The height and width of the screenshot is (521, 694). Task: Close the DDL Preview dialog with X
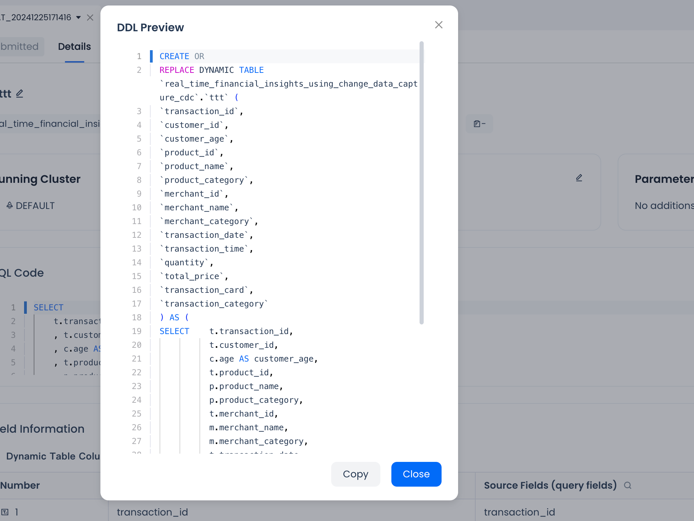click(x=438, y=25)
